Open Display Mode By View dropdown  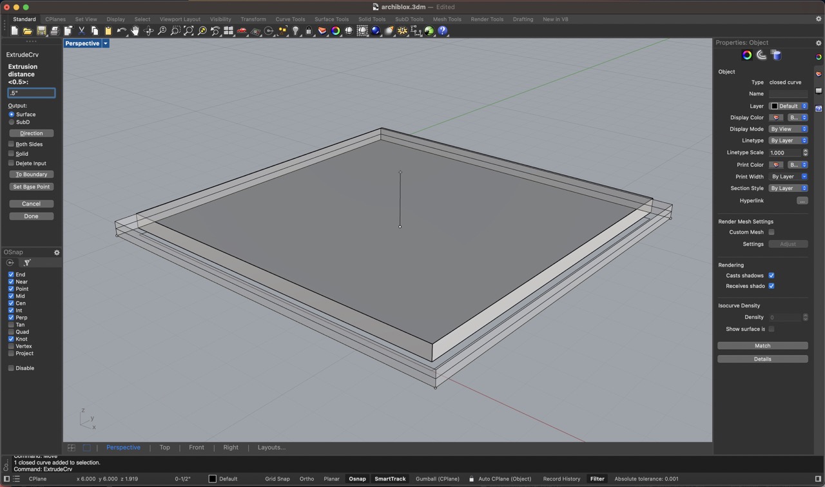pos(788,129)
